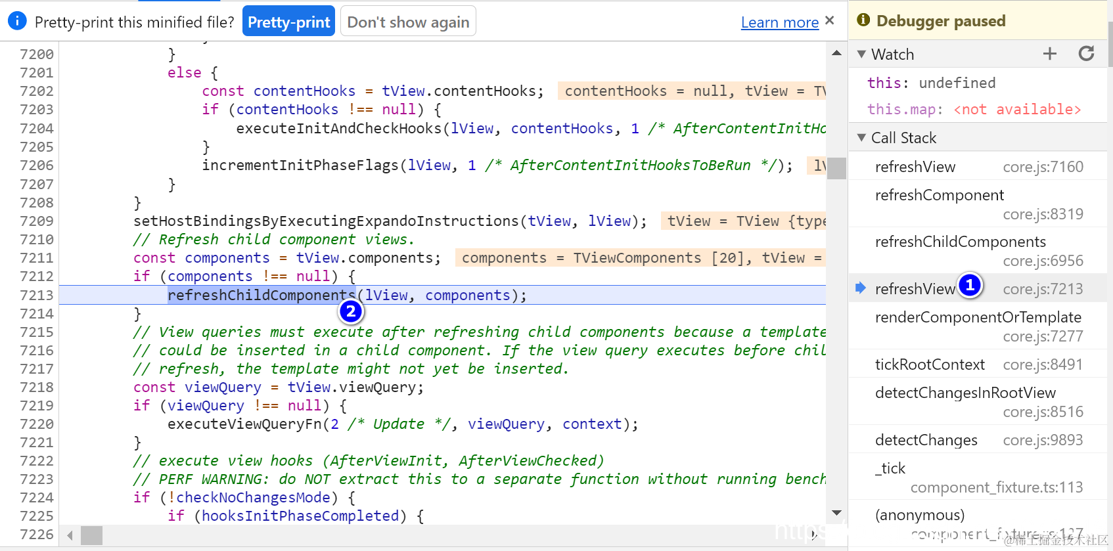The image size is (1113, 551).
Task: Click core.js:7277 source link
Action: pyautogui.click(x=1043, y=336)
